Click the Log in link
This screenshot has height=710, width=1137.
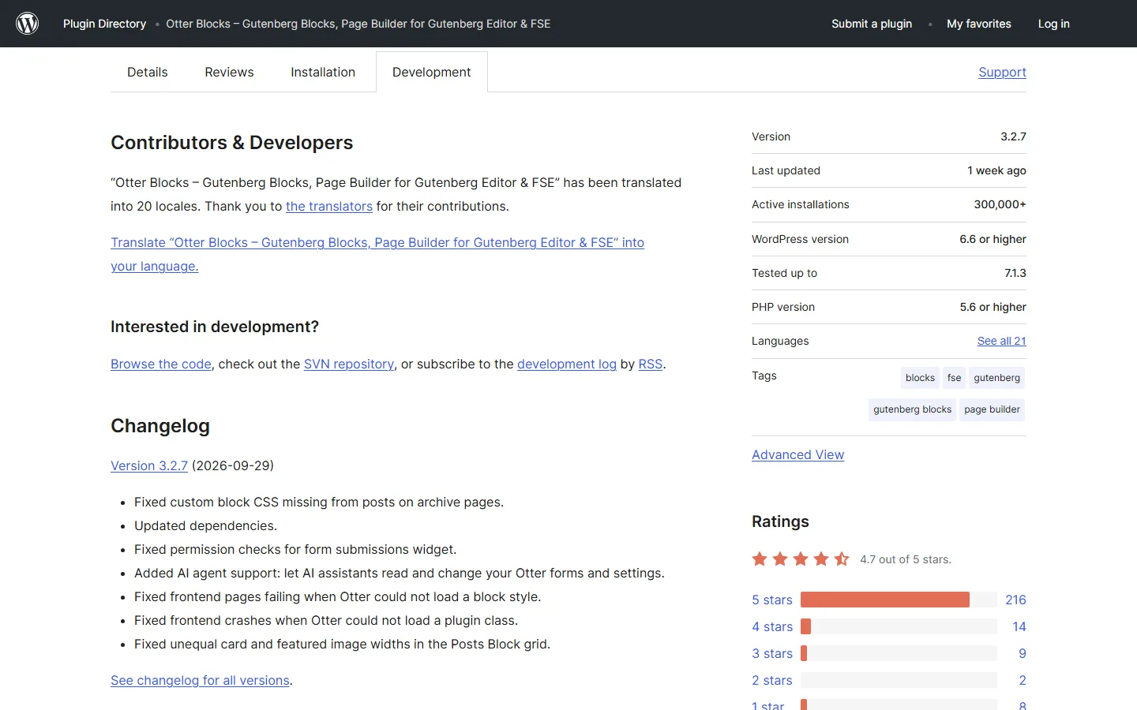(1054, 24)
